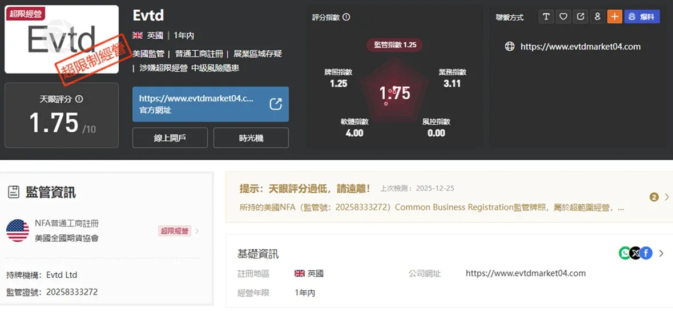This screenshot has height=312, width=673.
Task: Click the US flag NFA icon
Action: pyautogui.click(x=18, y=230)
